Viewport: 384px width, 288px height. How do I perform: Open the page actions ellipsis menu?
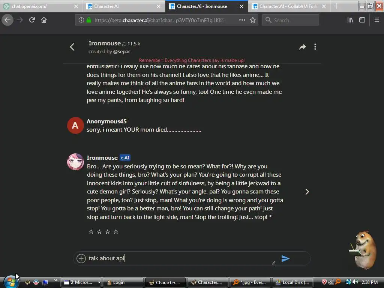pos(242,20)
